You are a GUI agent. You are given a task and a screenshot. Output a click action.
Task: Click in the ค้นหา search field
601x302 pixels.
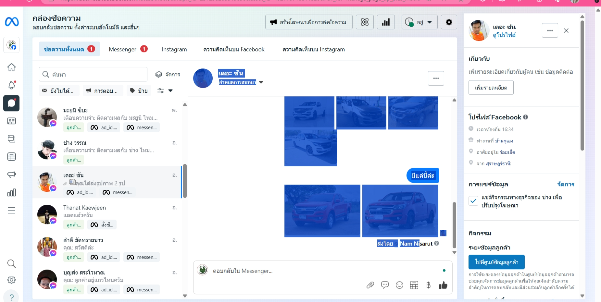[x=93, y=74]
